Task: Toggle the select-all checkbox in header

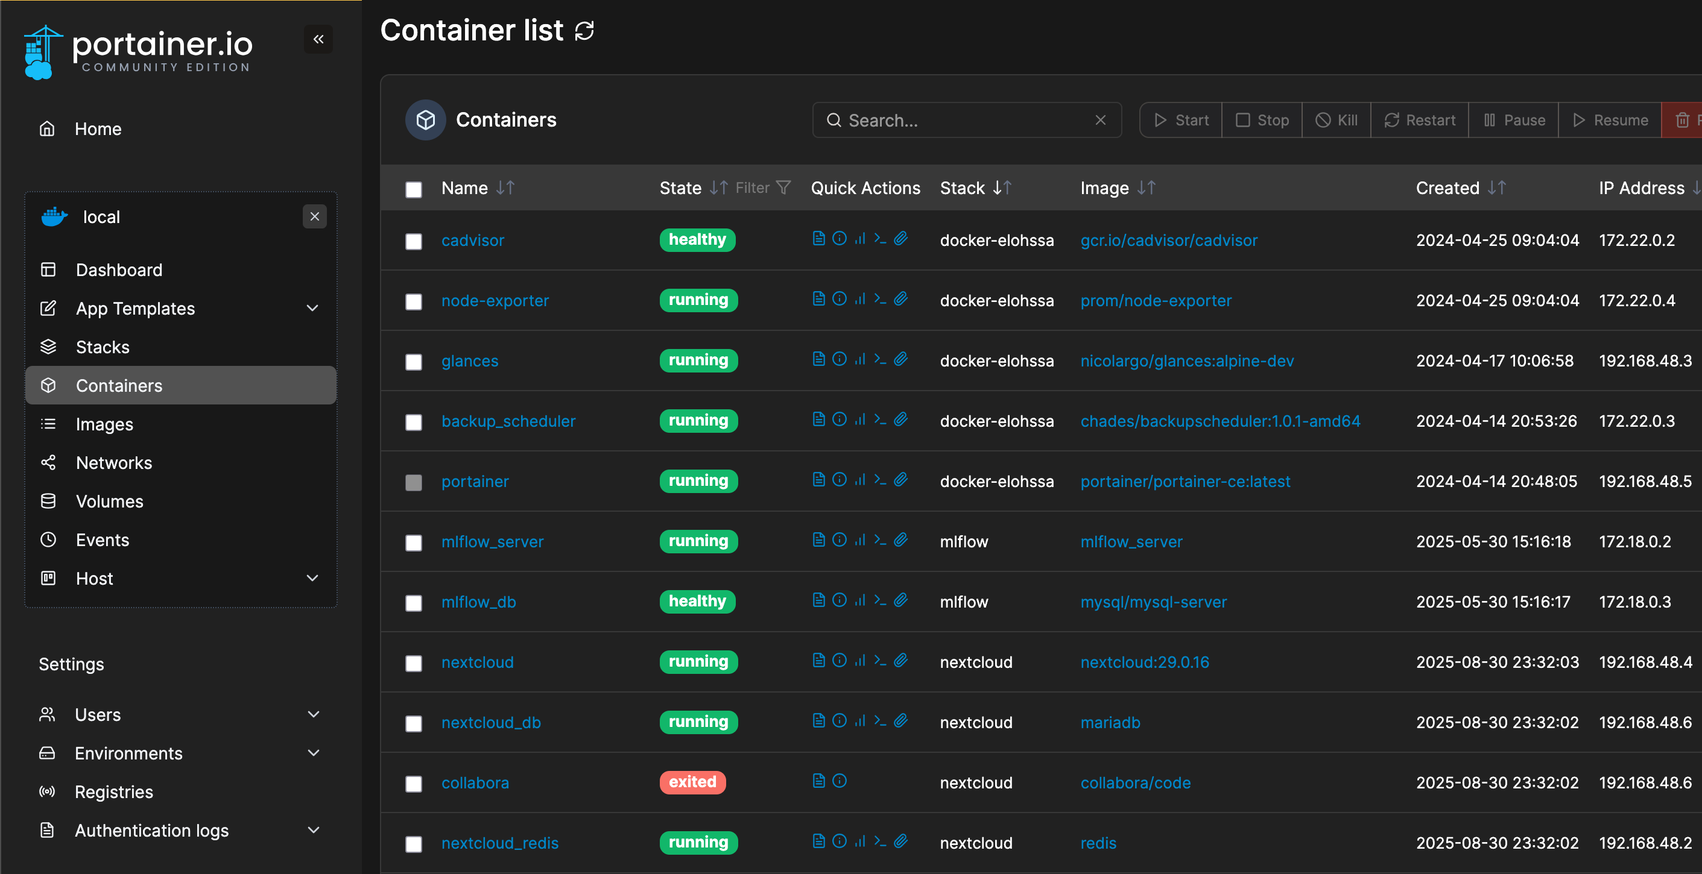Action: click(414, 189)
